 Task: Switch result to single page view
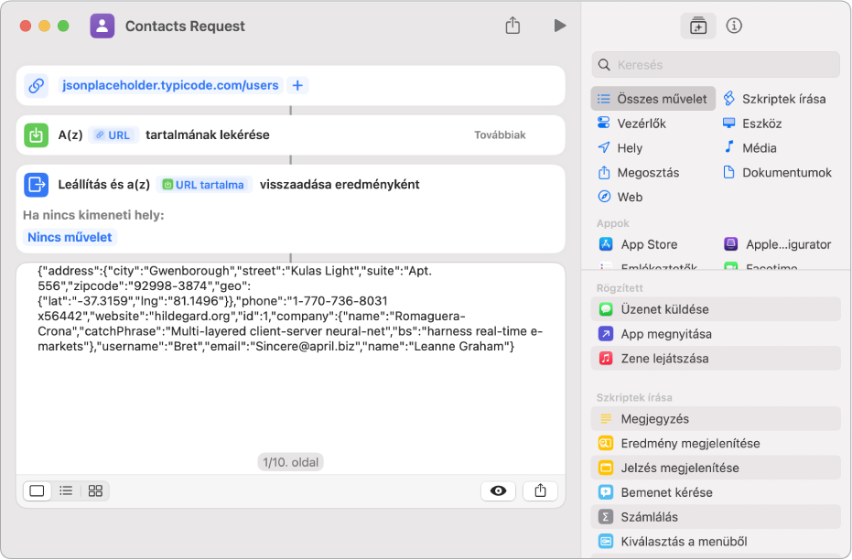[38, 490]
